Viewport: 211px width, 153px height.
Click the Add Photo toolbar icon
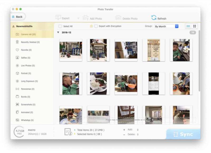click(x=85, y=18)
